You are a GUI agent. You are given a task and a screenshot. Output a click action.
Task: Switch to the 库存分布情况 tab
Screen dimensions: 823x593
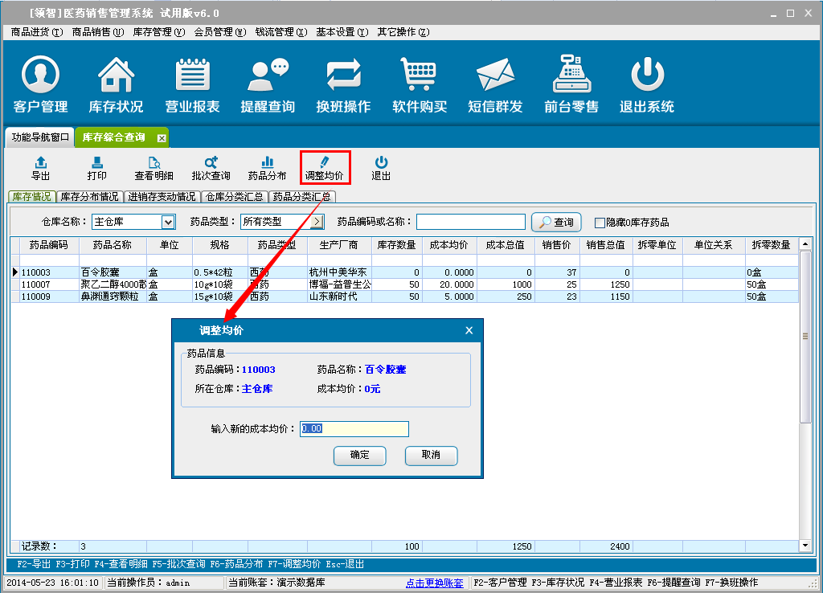click(x=89, y=196)
